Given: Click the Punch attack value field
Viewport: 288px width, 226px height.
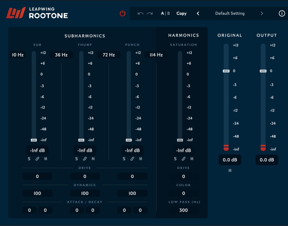Looking at the screenshot, I should click(124, 210).
